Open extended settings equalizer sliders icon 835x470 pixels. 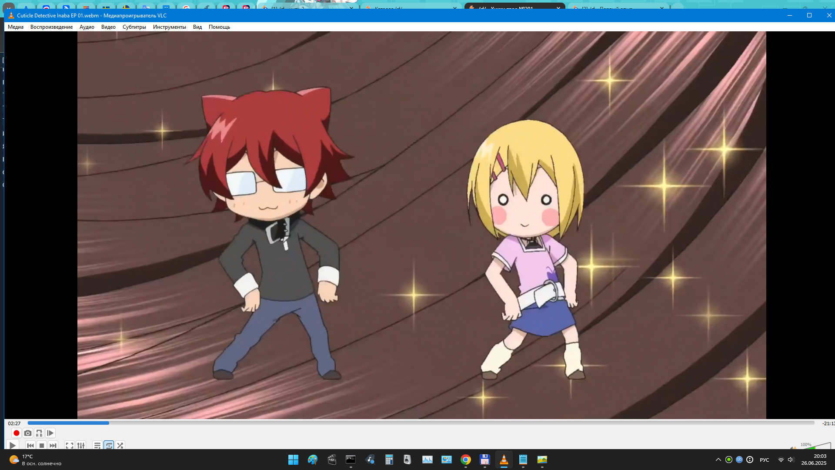[x=81, y=445]
